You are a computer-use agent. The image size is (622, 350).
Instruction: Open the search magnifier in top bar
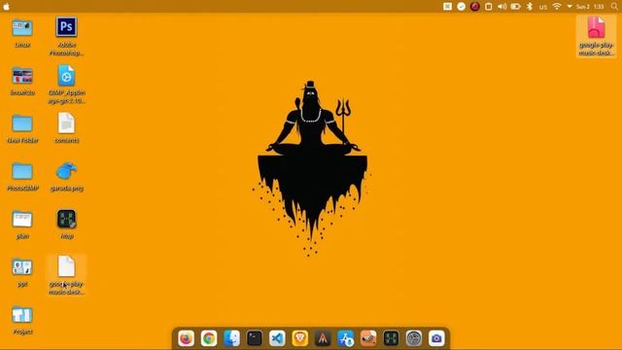pyautogui.click(x=614, y=7)
